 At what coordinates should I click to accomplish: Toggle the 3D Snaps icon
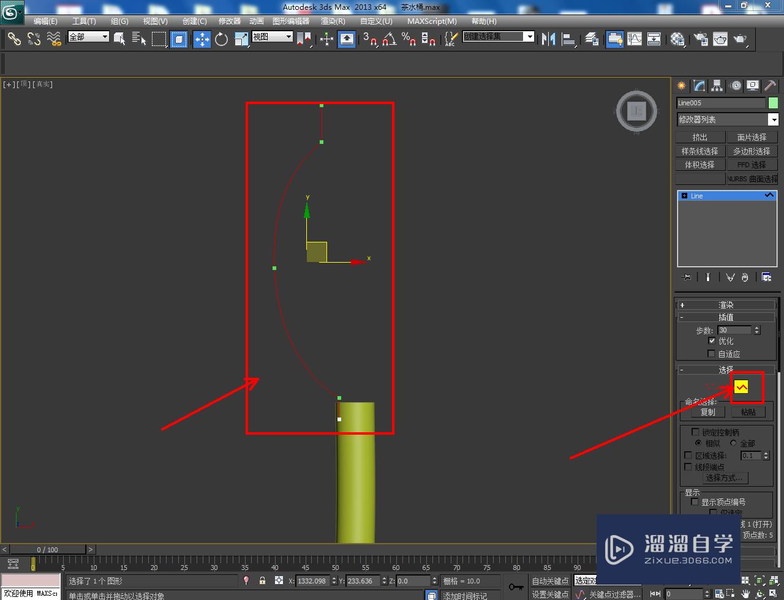[370, 39]
